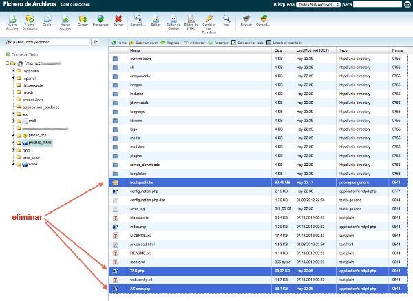Image resolution: width=413 pixels, height=301 pixels.
Task: Click the Recargar reload link
Action: (x=218, y=43)
